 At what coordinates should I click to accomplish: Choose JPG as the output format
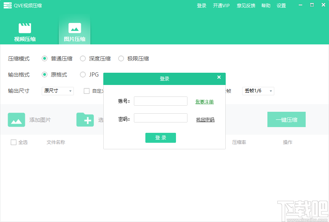[x=83, y=75]
